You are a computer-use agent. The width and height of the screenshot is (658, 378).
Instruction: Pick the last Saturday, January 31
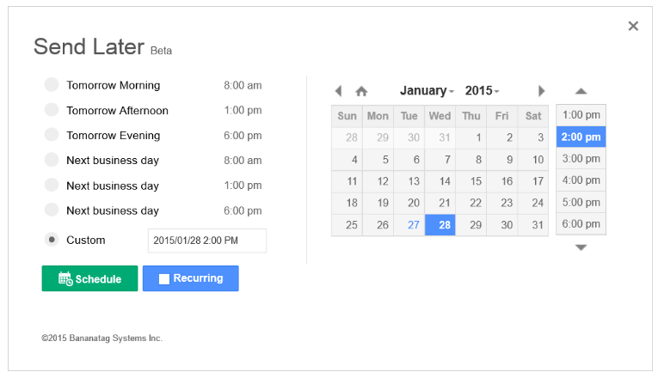[533, 225]
